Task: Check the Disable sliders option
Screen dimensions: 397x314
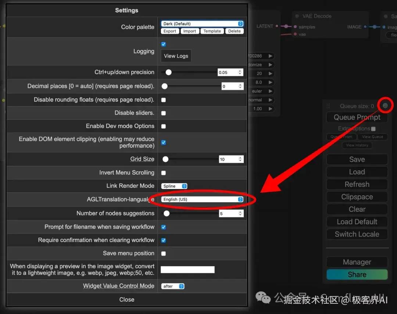Action: tap(164, 113)
